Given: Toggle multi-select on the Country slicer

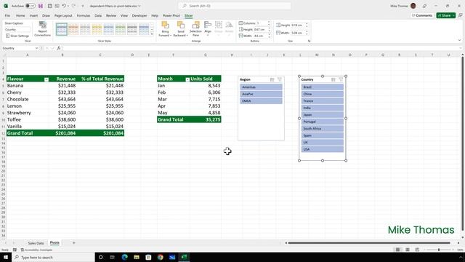Looking at the screenshot, I should (x=333, y=79).
